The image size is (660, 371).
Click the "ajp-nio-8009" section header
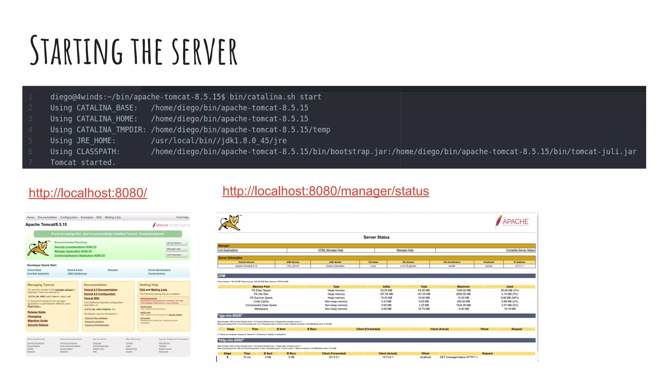point(376,316)
